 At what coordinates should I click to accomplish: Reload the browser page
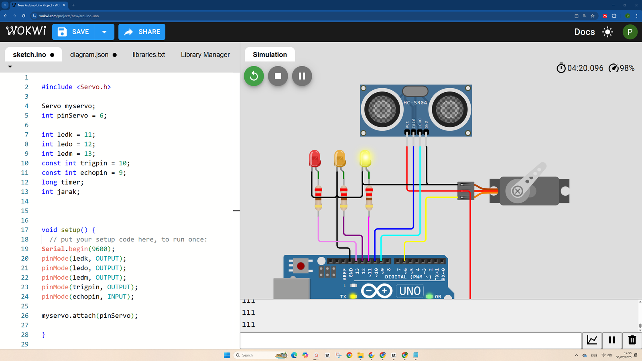coord(24,16)
